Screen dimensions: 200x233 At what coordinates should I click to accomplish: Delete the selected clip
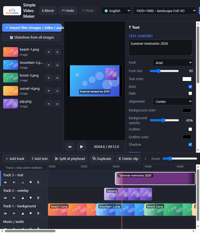[x=129, y=159]
